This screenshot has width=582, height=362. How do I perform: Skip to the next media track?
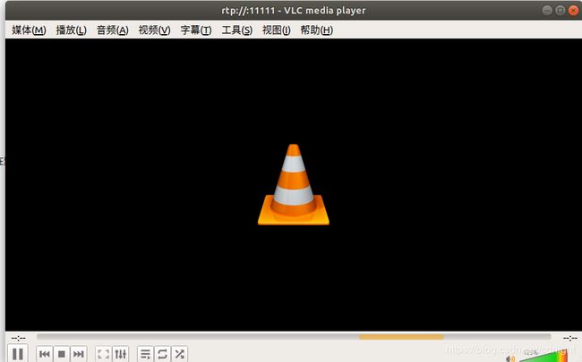78,354
